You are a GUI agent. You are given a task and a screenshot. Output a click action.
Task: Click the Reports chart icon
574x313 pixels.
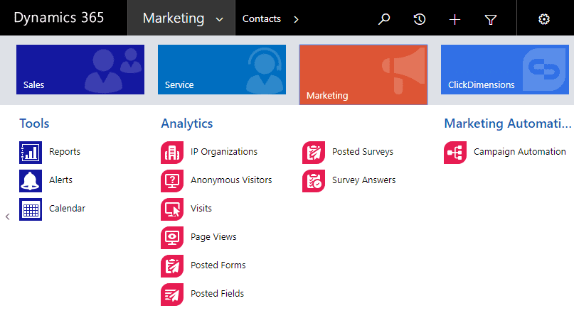[x=31, y=153]
